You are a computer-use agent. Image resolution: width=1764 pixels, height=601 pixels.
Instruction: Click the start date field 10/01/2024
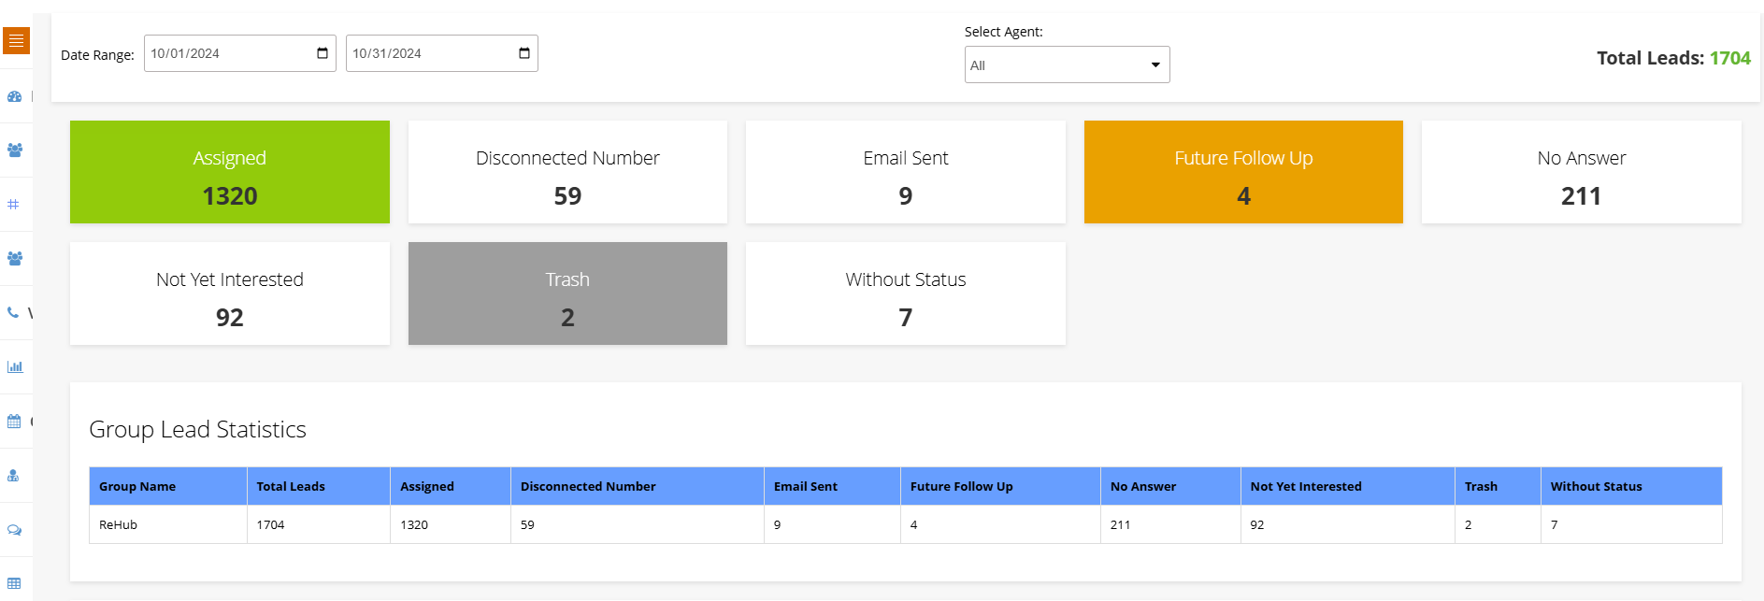(x=239, y=53)
